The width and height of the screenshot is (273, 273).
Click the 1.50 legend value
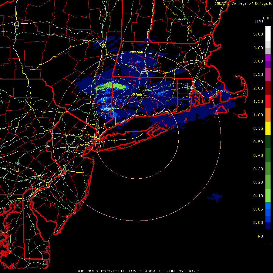(x=258, y=102)
